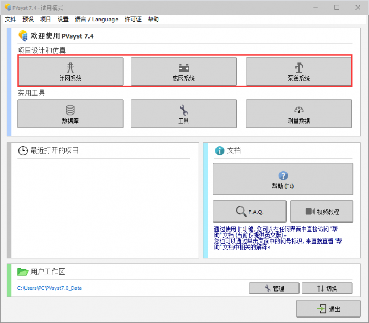Open the 语言 / Language menu
The image size is (369, 323).
[x=97, y=20]
